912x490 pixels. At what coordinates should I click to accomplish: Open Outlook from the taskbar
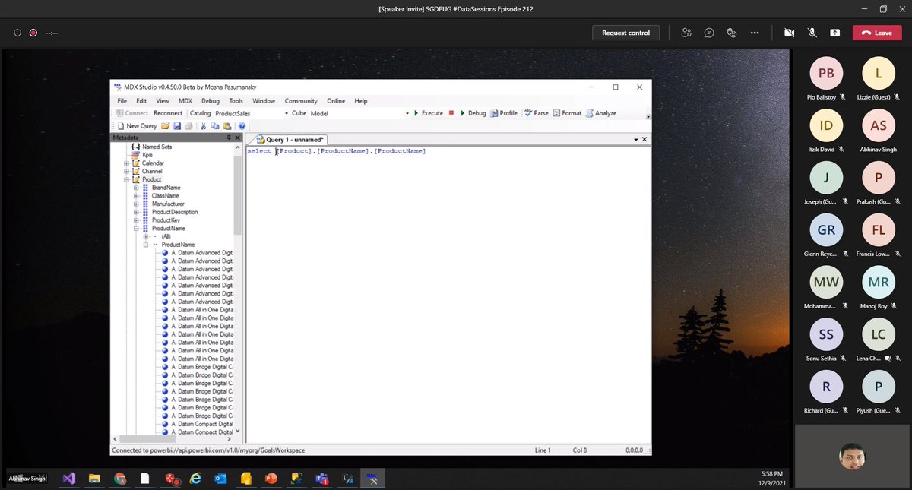(220, 479)
